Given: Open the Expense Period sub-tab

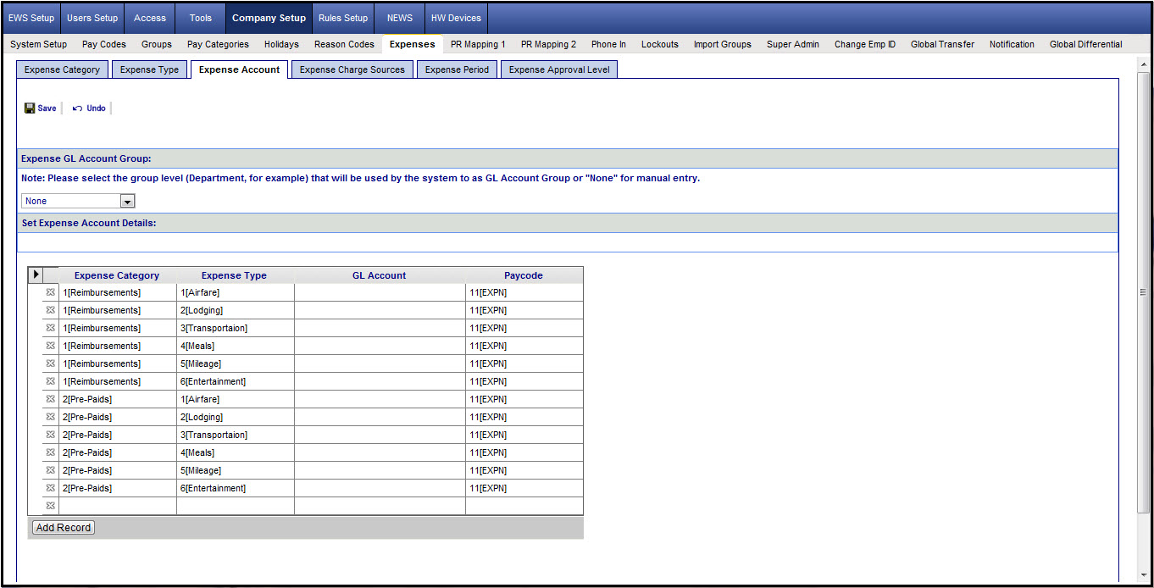Looking at the screenshot, I should [457, 69].
